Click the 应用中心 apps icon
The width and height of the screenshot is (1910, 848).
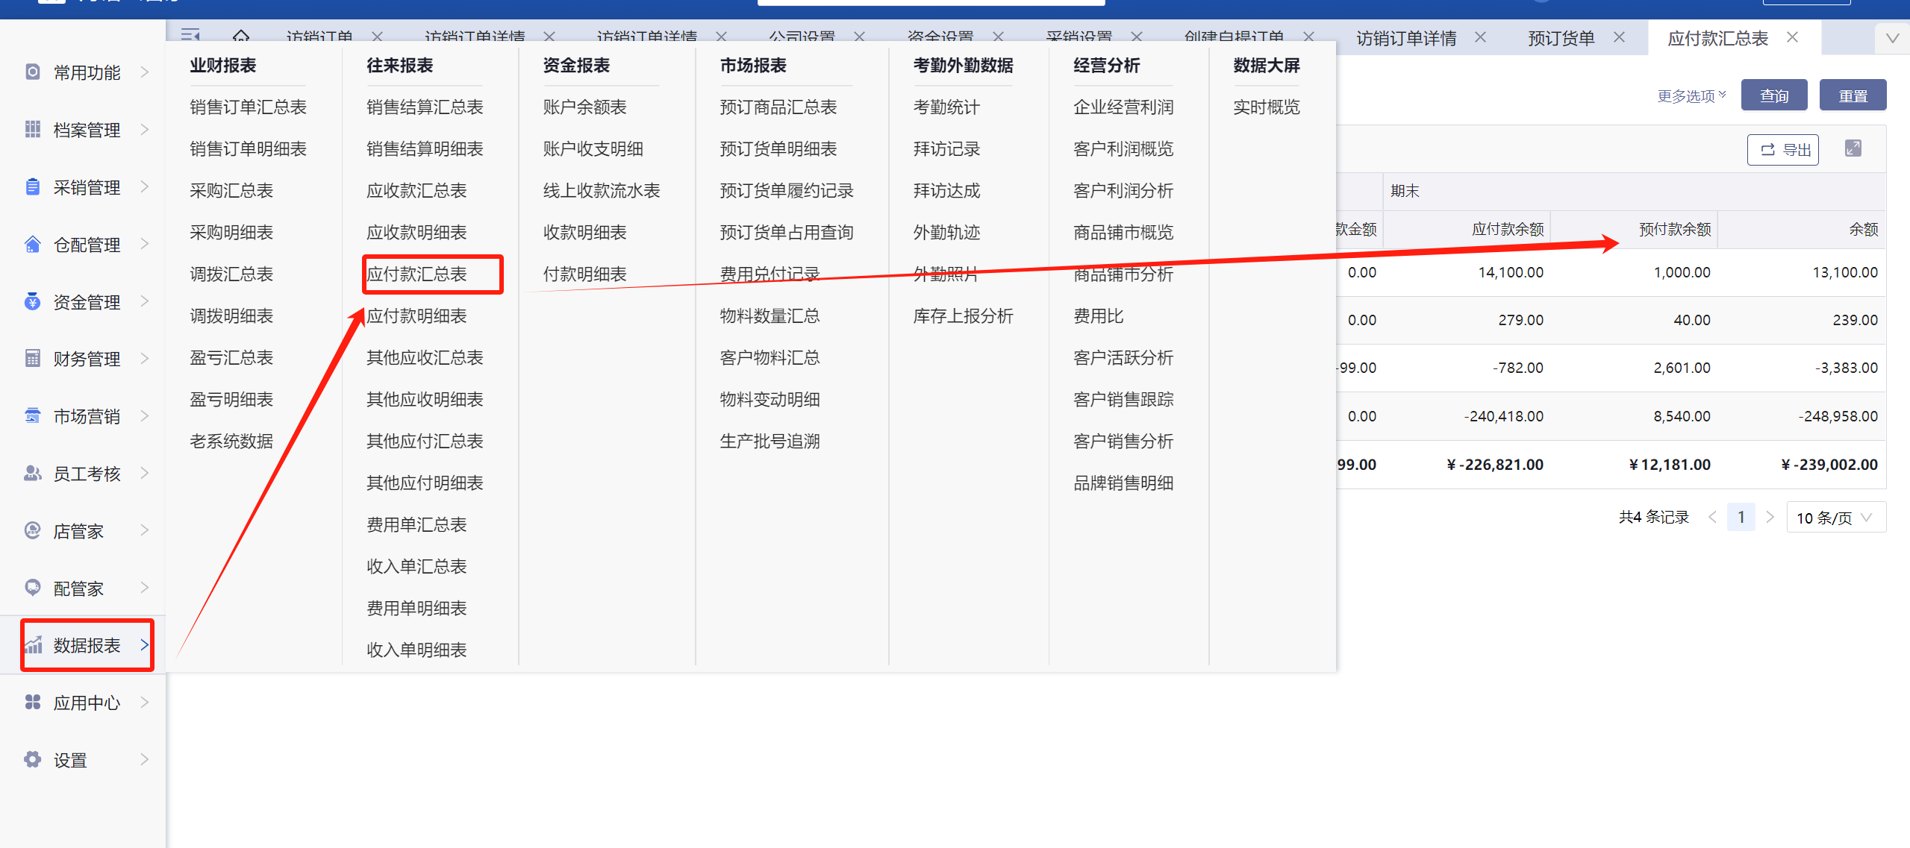pos(32,703)
